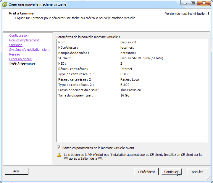Click the VMware icon in the title bar
Image resolution: width=213 pixels, height=183 pixels.
point(5,4)
